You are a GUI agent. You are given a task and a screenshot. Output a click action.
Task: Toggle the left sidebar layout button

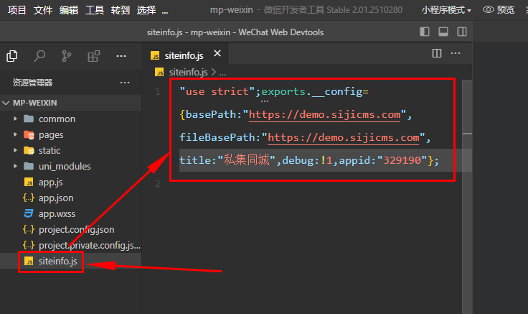point(425,32)
